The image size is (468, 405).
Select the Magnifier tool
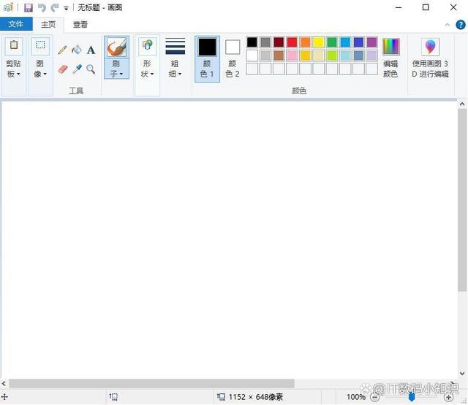click(x=91, y=69)
